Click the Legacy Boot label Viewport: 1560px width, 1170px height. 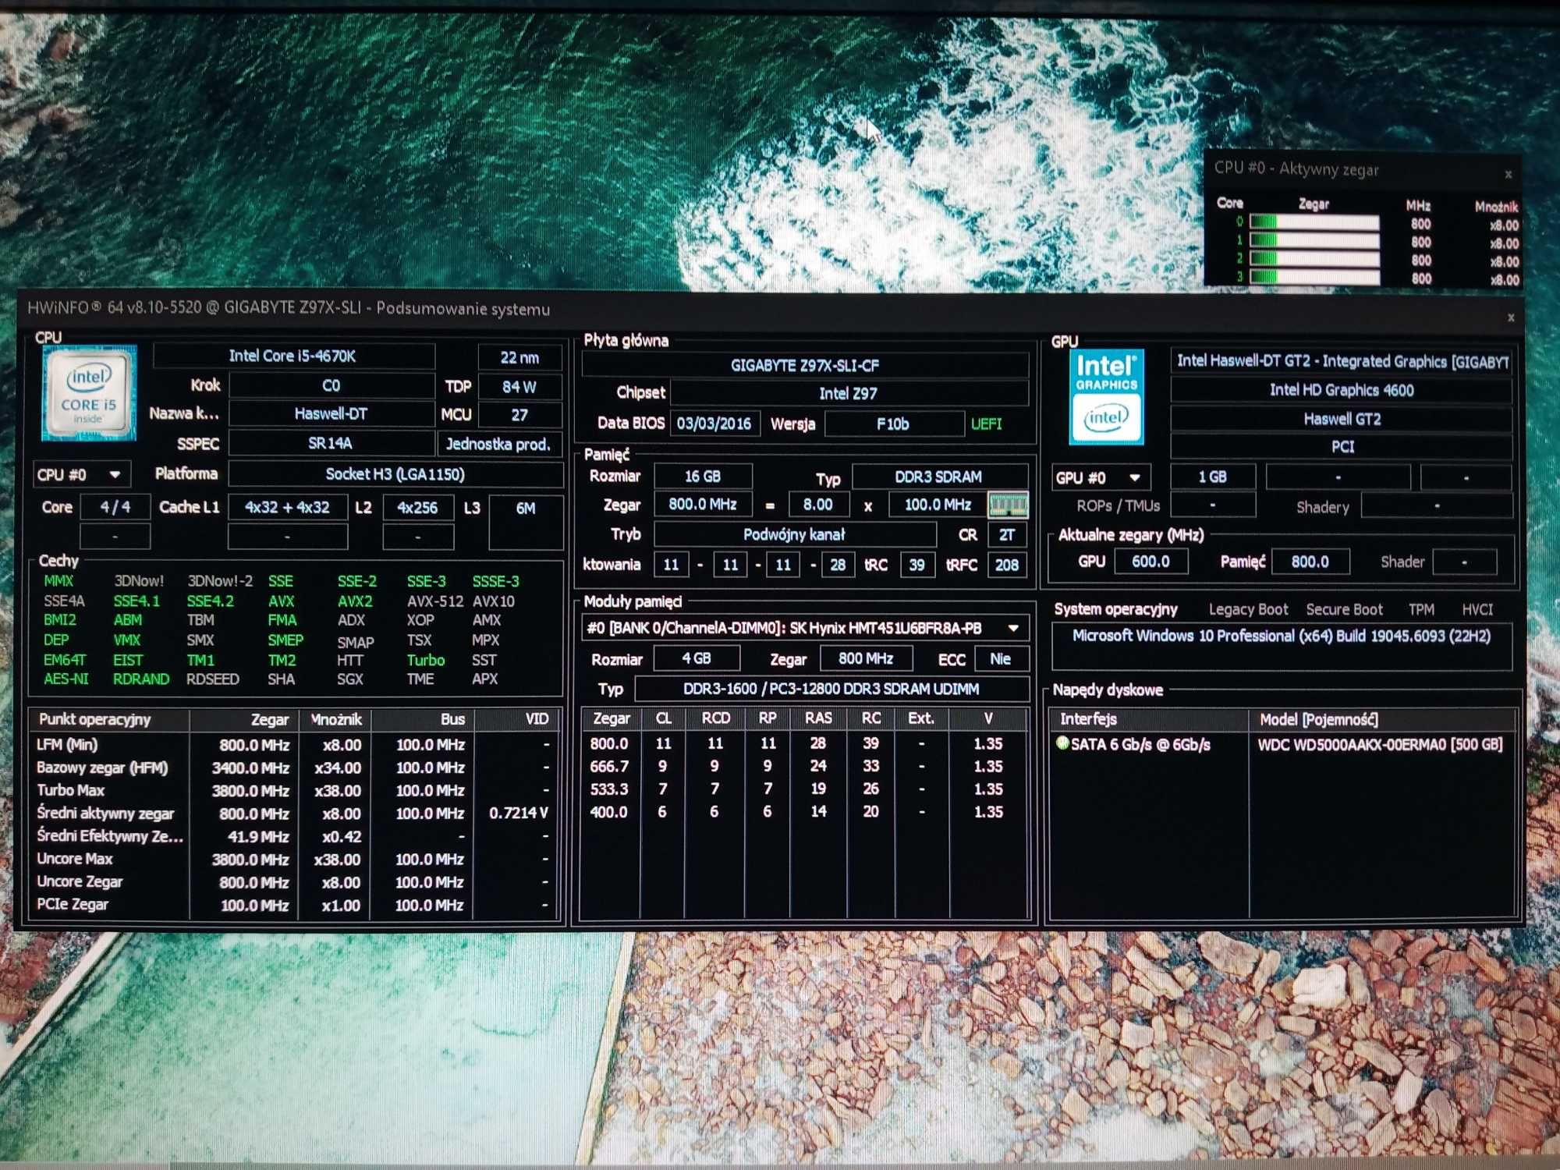[1249, 610]
